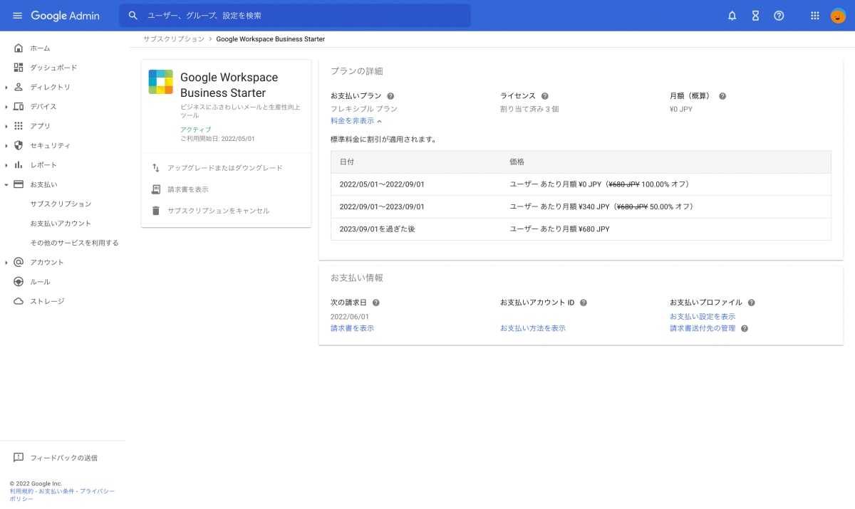Collapse the お支払い sidebar section
Screen dimensions: 855x509
pos(6,184)
